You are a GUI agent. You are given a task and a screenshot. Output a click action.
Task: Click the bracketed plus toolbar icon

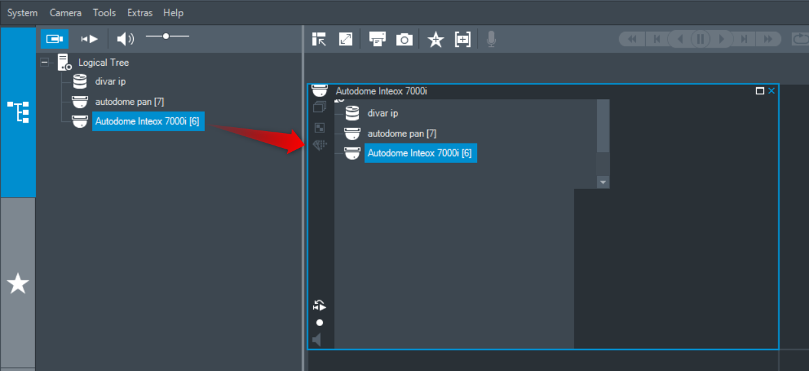tap(463, 40)
